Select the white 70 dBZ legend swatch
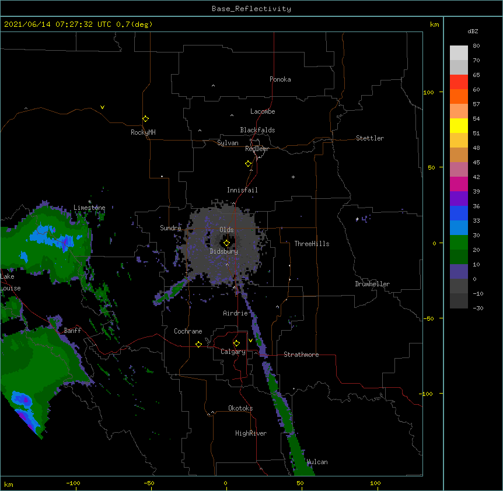 [x=459, y=53]
